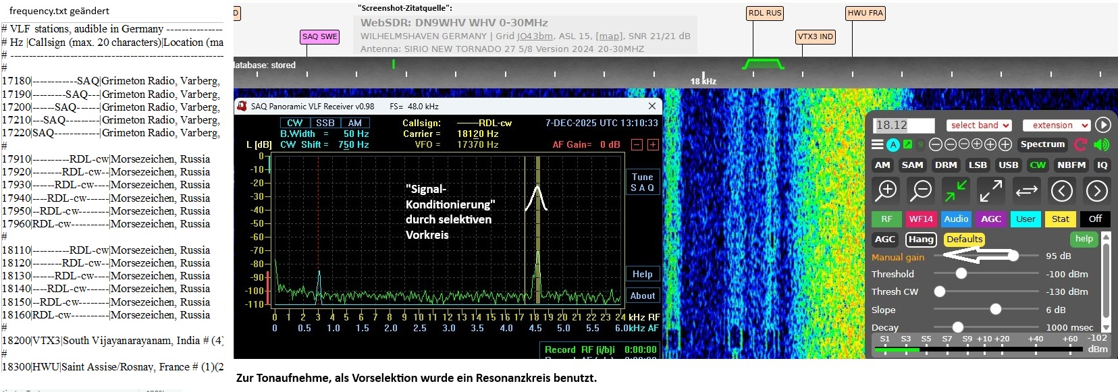Viewport: 1118px width, 392px height.
Task: Click the page right circle arrow icon
Action: tap(1096, 191)
